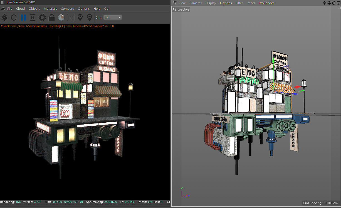Click viewport zoom camera up-down arrow icon
The height and width of the screenshot is (208, 341).
pyautogui.click(x=329, y=3)
